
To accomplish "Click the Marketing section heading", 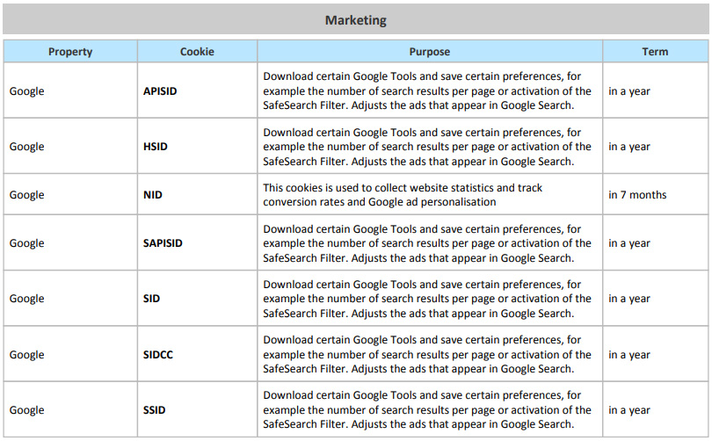I will 355,20.
